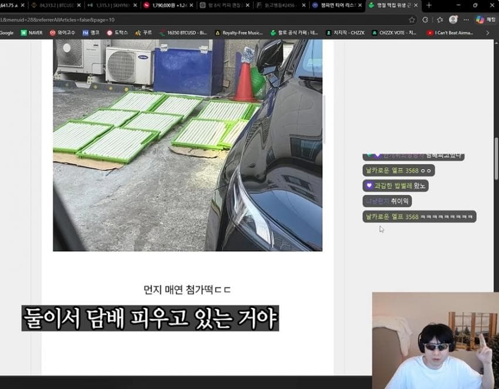Open a new browser tab
The width and height of the screenshot is (499, 389).
[x=429, y=5]
